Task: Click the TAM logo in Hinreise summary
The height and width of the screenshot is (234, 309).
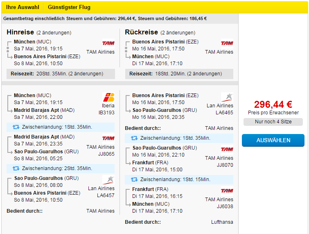Action: pos(108,43)
